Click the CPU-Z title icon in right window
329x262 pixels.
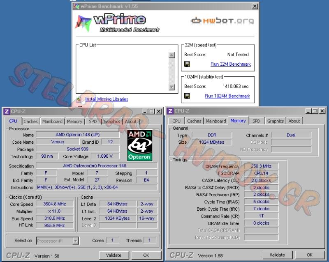point(170,111)
